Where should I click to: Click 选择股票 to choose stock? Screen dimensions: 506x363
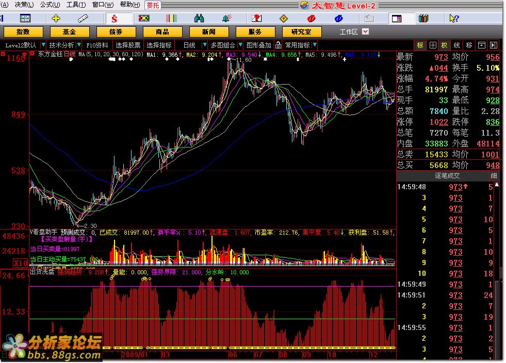[128, 45]
